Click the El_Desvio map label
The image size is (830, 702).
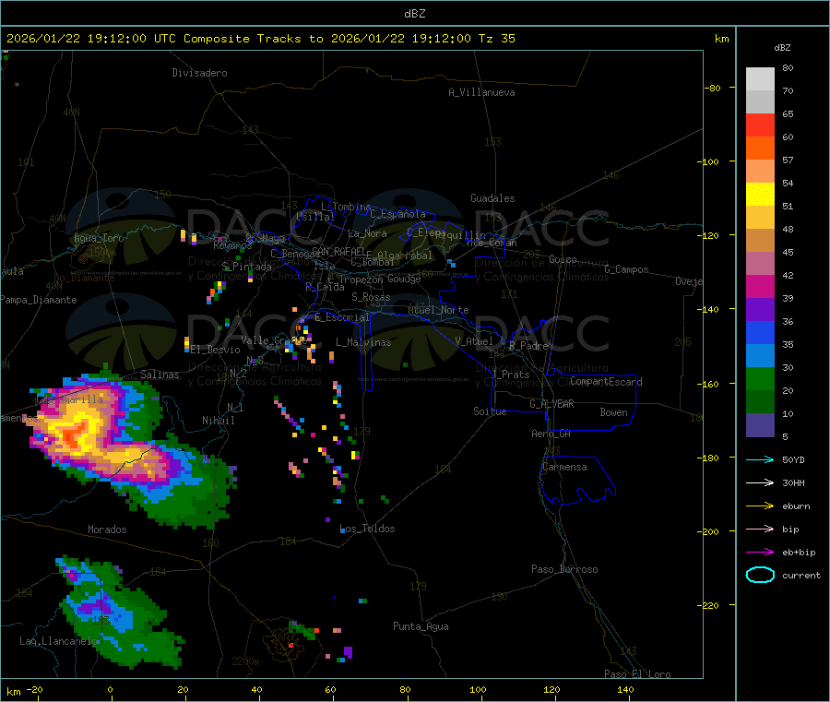[216, 350]
